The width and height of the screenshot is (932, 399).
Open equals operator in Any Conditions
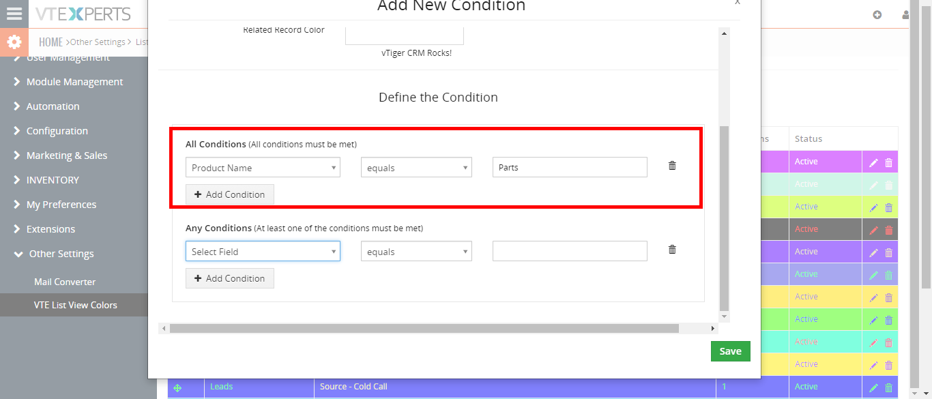coord(416,252)
